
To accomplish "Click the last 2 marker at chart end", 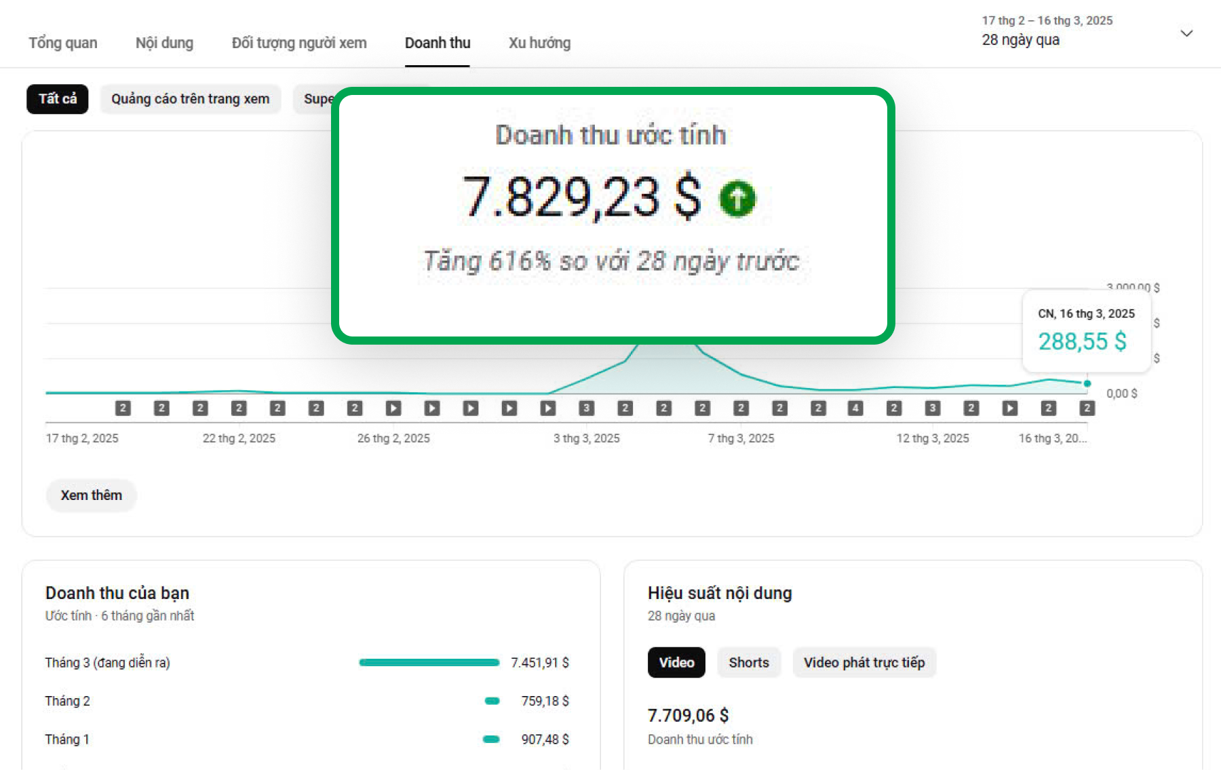I will [x=1087, y=408].
